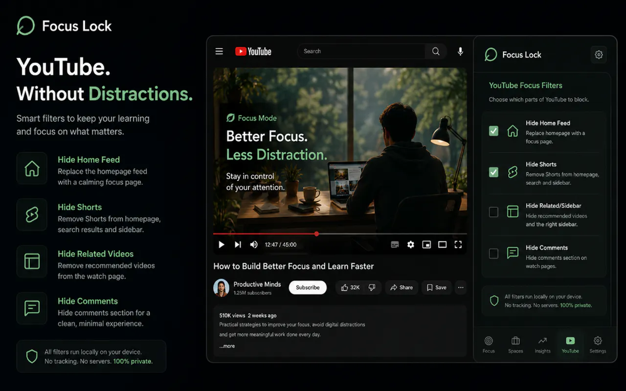Click the search magnifier button

pos(436,51)
